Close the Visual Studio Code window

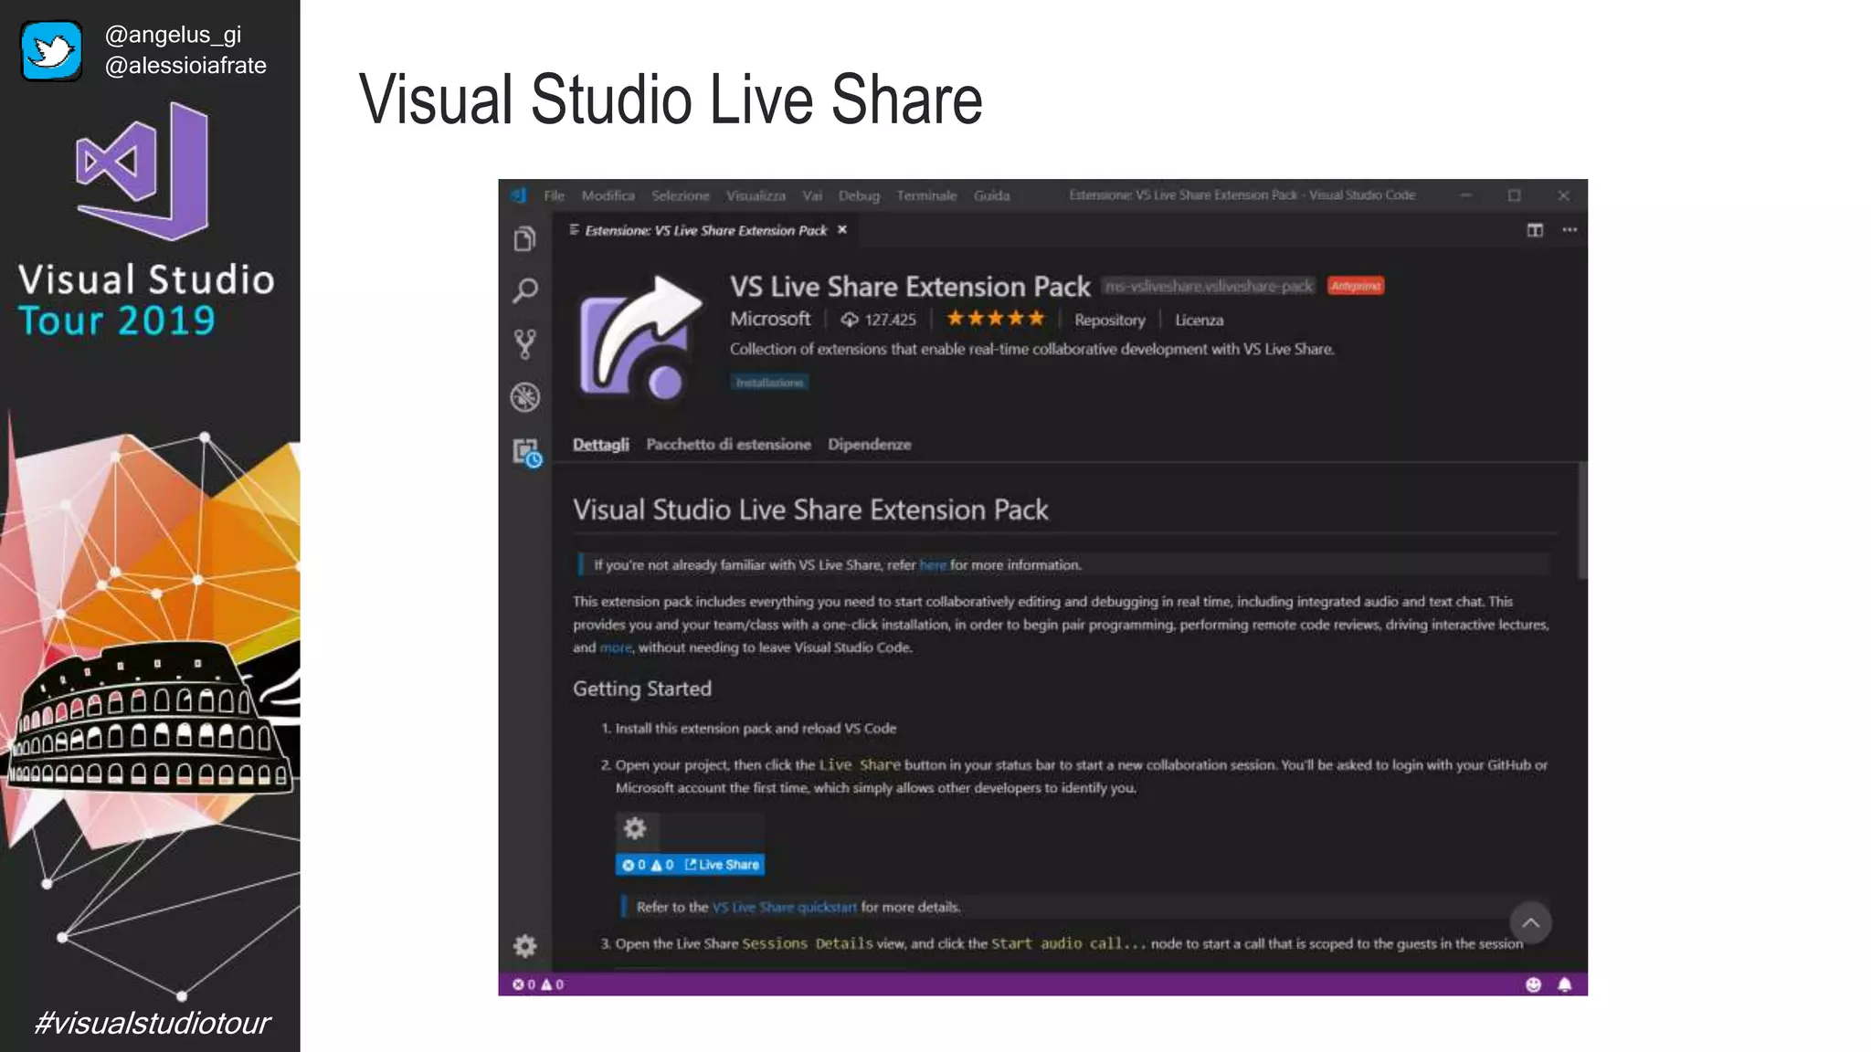pos(1563,195)
